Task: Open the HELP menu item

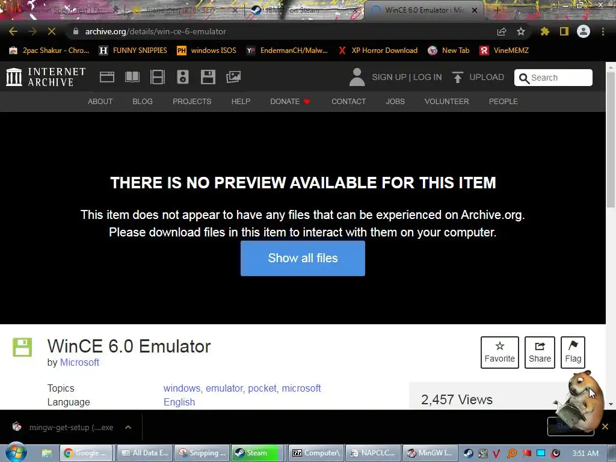Action: coord(241,101)
